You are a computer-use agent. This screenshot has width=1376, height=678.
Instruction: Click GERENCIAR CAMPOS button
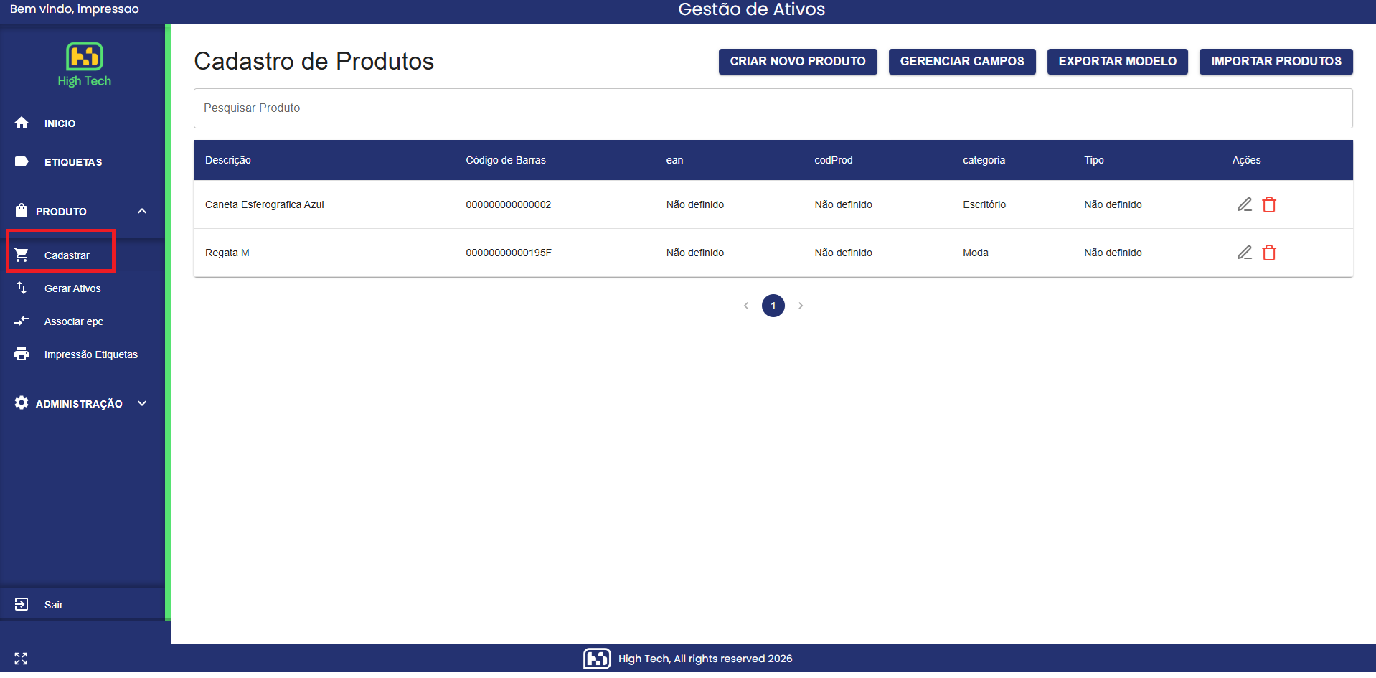click(962, 62)
